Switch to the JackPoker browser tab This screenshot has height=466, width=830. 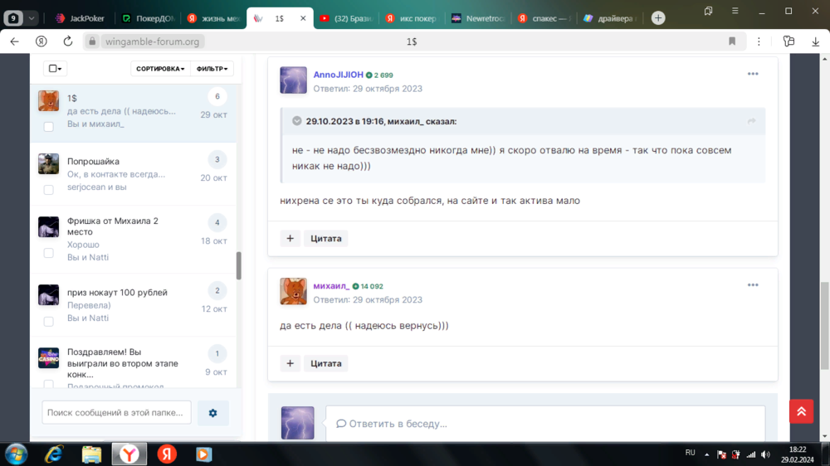point(83,17)
